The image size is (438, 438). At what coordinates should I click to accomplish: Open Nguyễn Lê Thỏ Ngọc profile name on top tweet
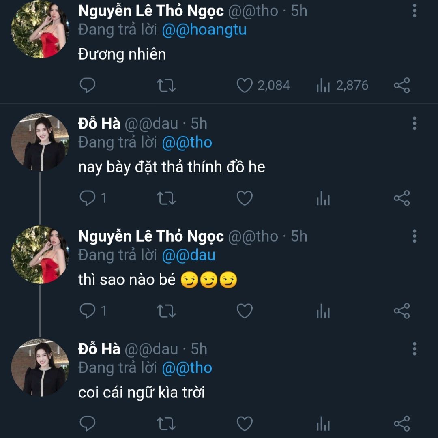pyautogui.click(x=151, y=11)
